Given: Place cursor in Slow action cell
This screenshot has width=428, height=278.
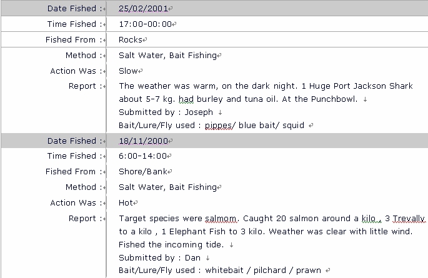Looking at the screenshot, I should (128, 71).
